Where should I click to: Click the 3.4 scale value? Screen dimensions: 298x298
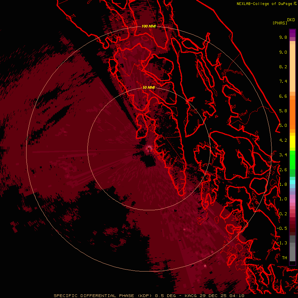(x=283, y=155)
